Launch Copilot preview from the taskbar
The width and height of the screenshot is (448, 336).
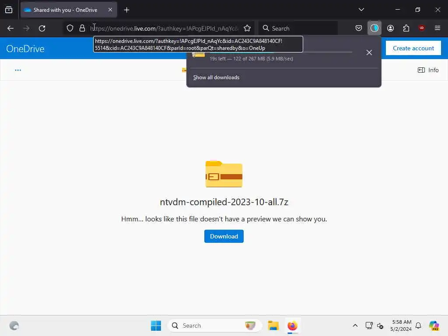coord(434,325)
